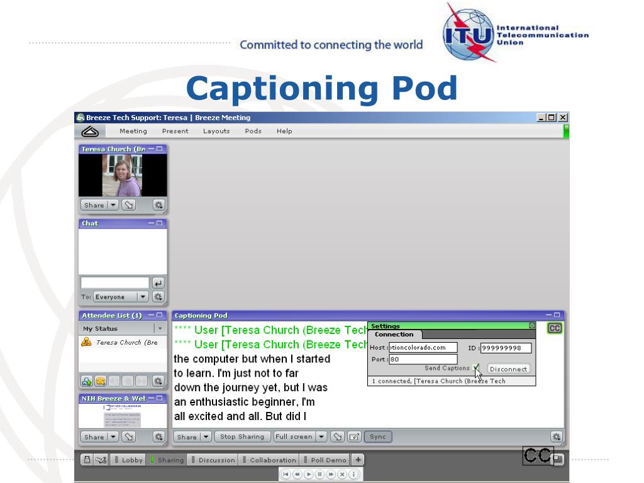Viewport: 644px width, 483px height.
Task: Click the Port input field
Action: (423, 359)
